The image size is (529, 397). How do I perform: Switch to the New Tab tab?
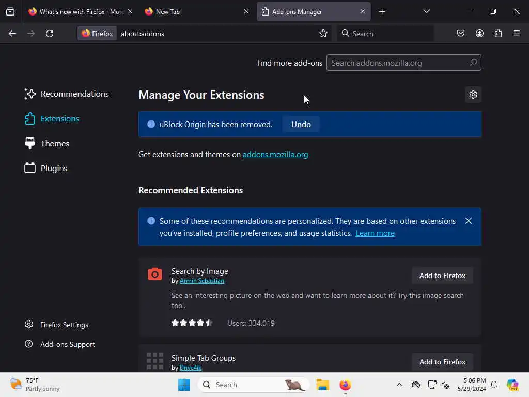pyautogui.click(x=197, y=12)
